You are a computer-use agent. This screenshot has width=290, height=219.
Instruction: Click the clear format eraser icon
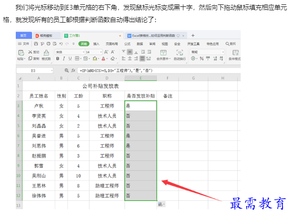pyautogui.click(x=112, y=59)
